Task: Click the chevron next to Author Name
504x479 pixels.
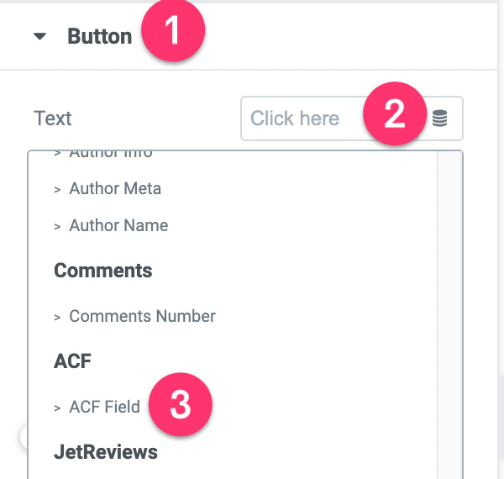Action: (x=57, y=226)
